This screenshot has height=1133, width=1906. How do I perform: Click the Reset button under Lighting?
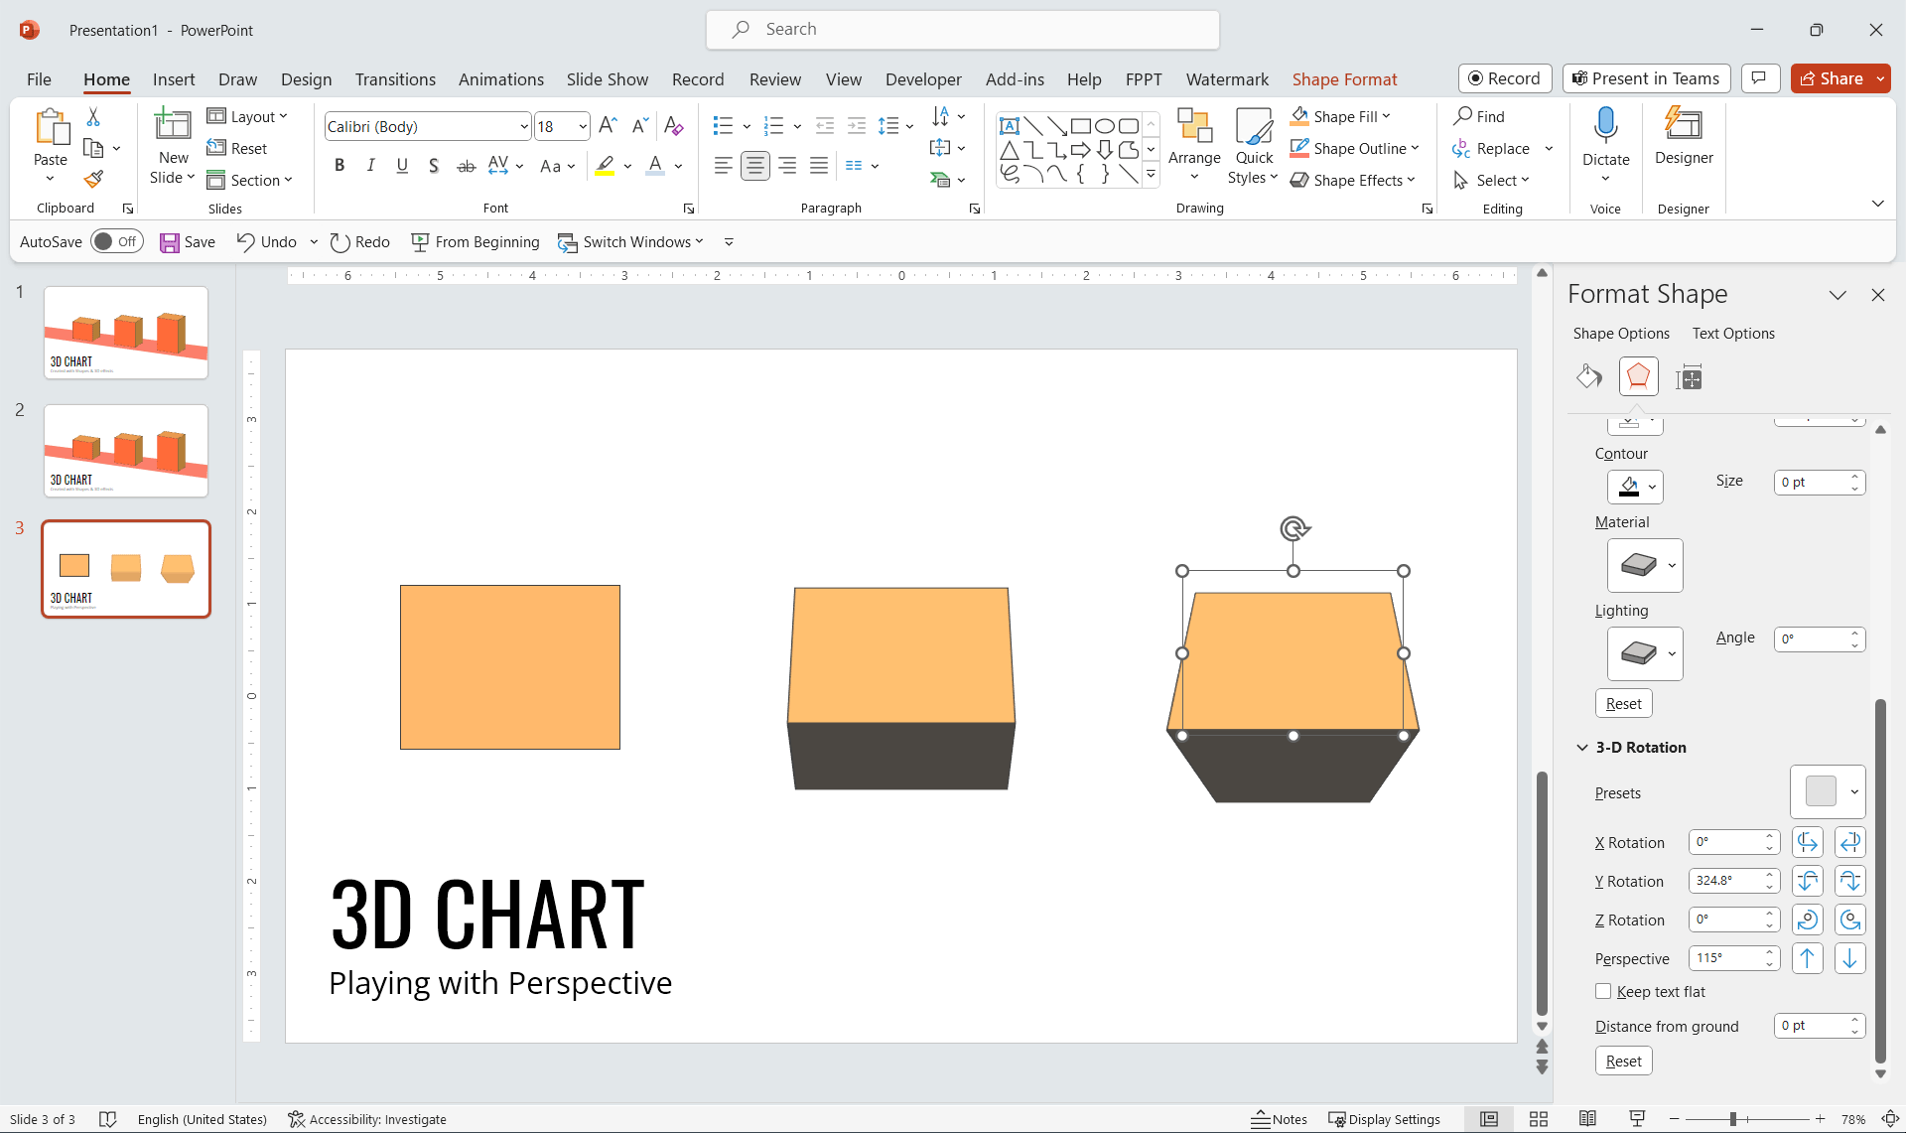[x=1623, y=702]
